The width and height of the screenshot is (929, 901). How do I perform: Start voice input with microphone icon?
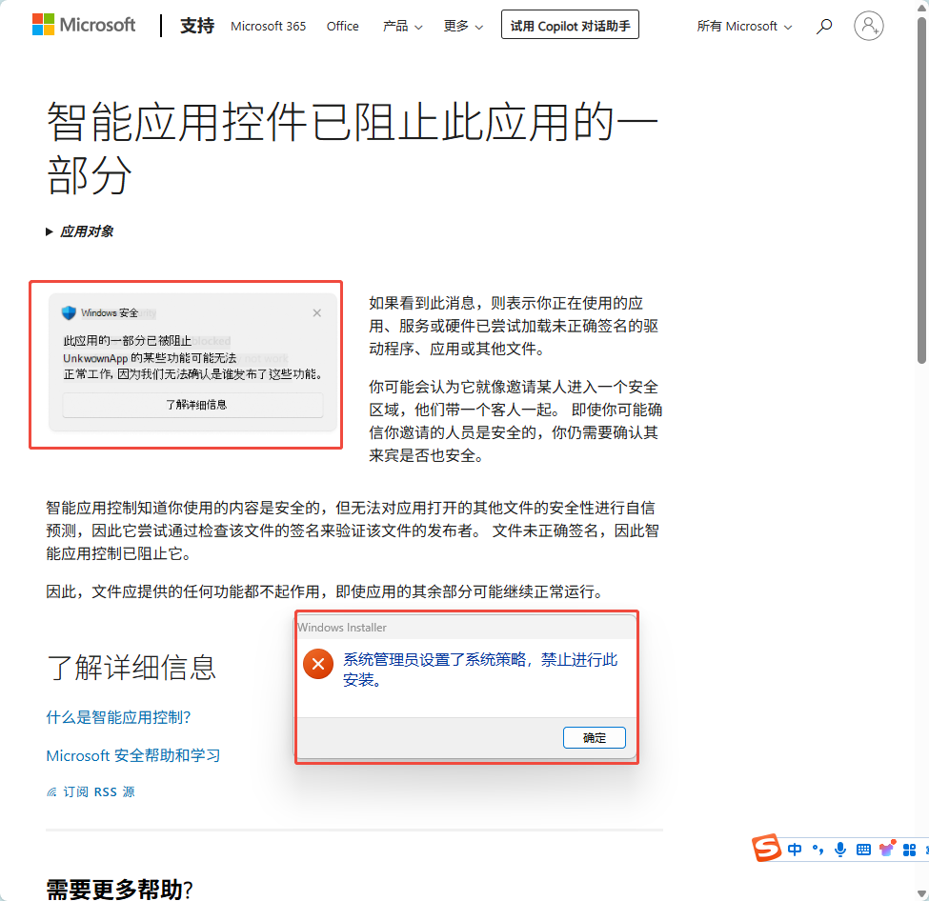click(x=840, y=850)
